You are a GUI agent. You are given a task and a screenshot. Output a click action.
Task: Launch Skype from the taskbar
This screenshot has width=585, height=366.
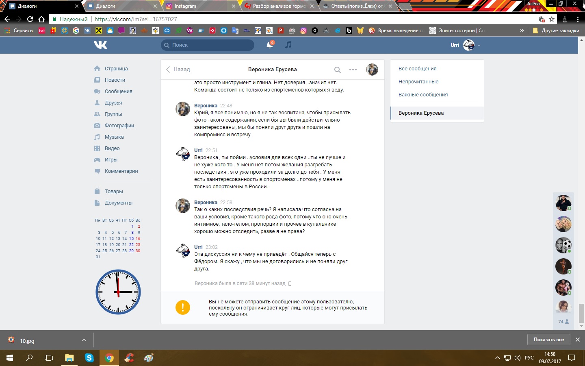click(89, 358)
